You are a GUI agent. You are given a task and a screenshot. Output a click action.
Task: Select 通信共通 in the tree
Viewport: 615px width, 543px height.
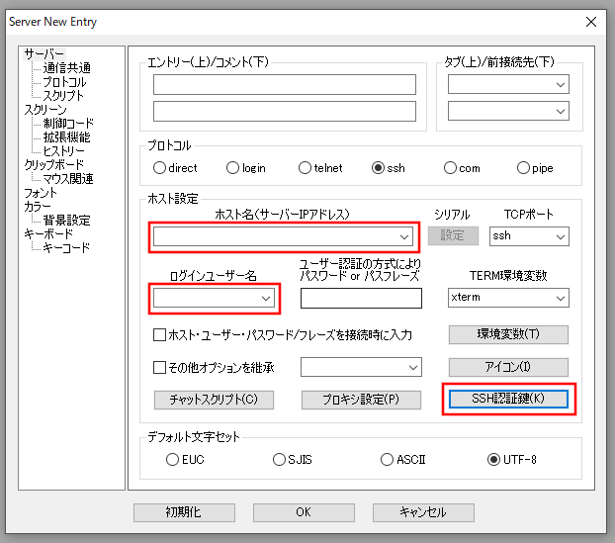66,68
